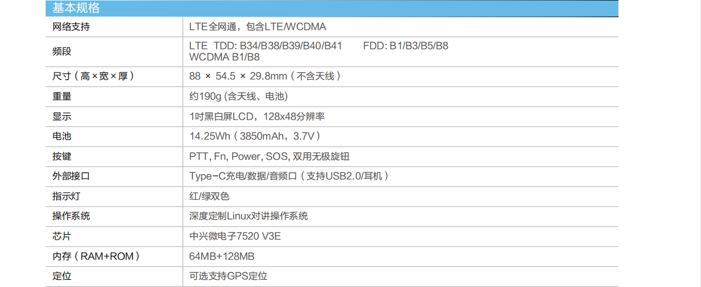Click the 尺寸（高×宽×厚）label
Screen dimensions: 701x287
pos(93,76)
